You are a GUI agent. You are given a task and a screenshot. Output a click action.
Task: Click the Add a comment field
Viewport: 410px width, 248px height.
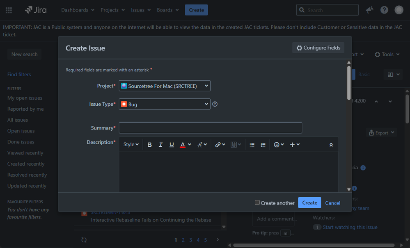[273, 219]
